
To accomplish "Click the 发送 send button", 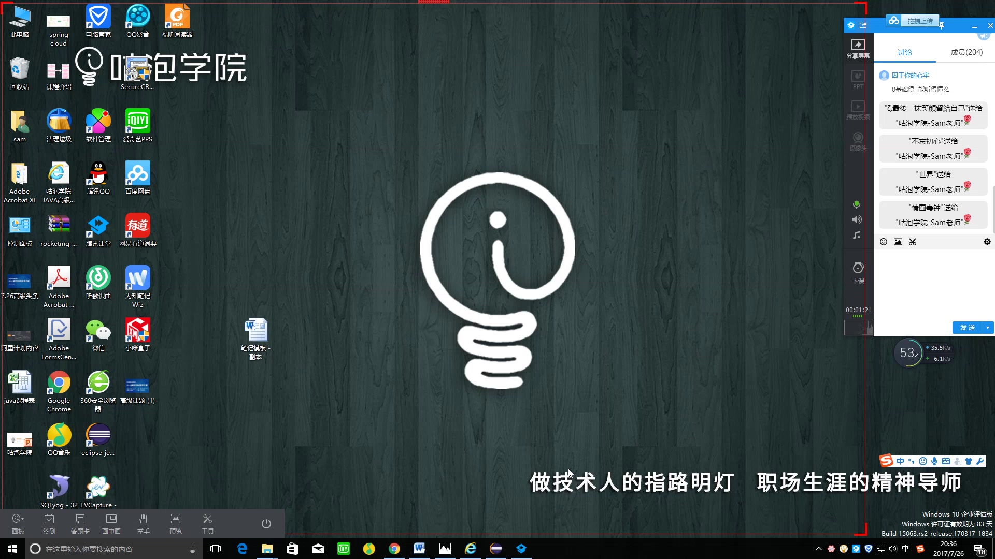I will click(967, 328).
